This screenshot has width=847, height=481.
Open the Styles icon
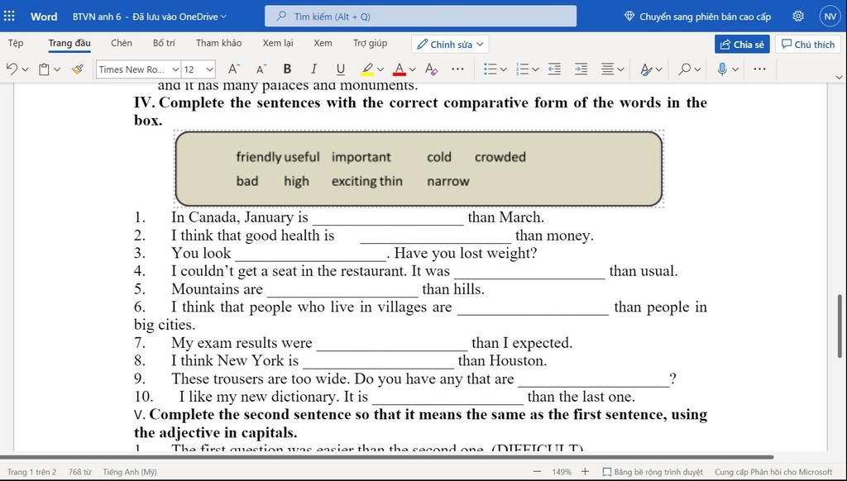click(646, 69)
